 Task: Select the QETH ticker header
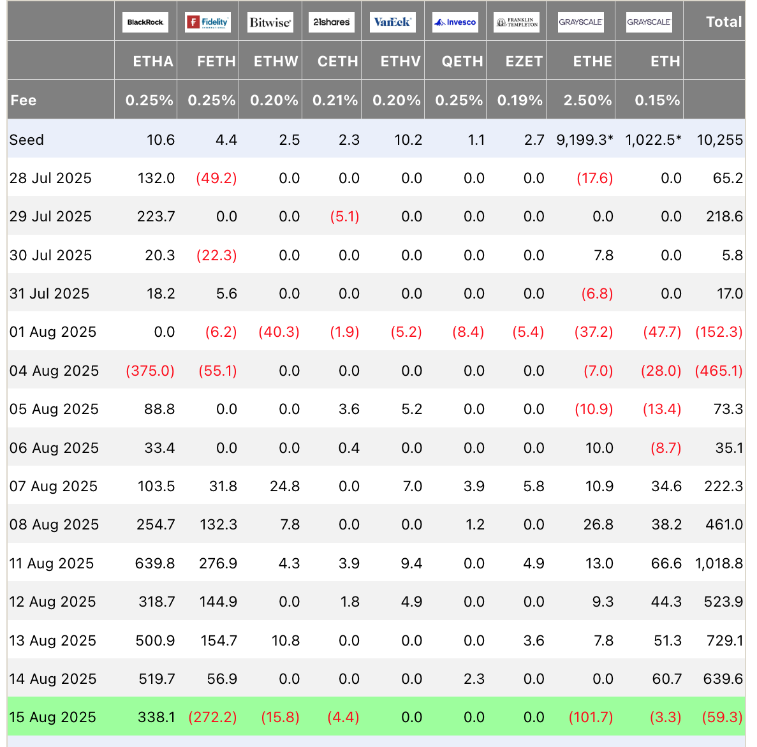click(x=462, y=61)
